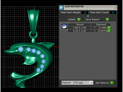Click the GEM REPORTER title bar text

[x=74, y=6]
